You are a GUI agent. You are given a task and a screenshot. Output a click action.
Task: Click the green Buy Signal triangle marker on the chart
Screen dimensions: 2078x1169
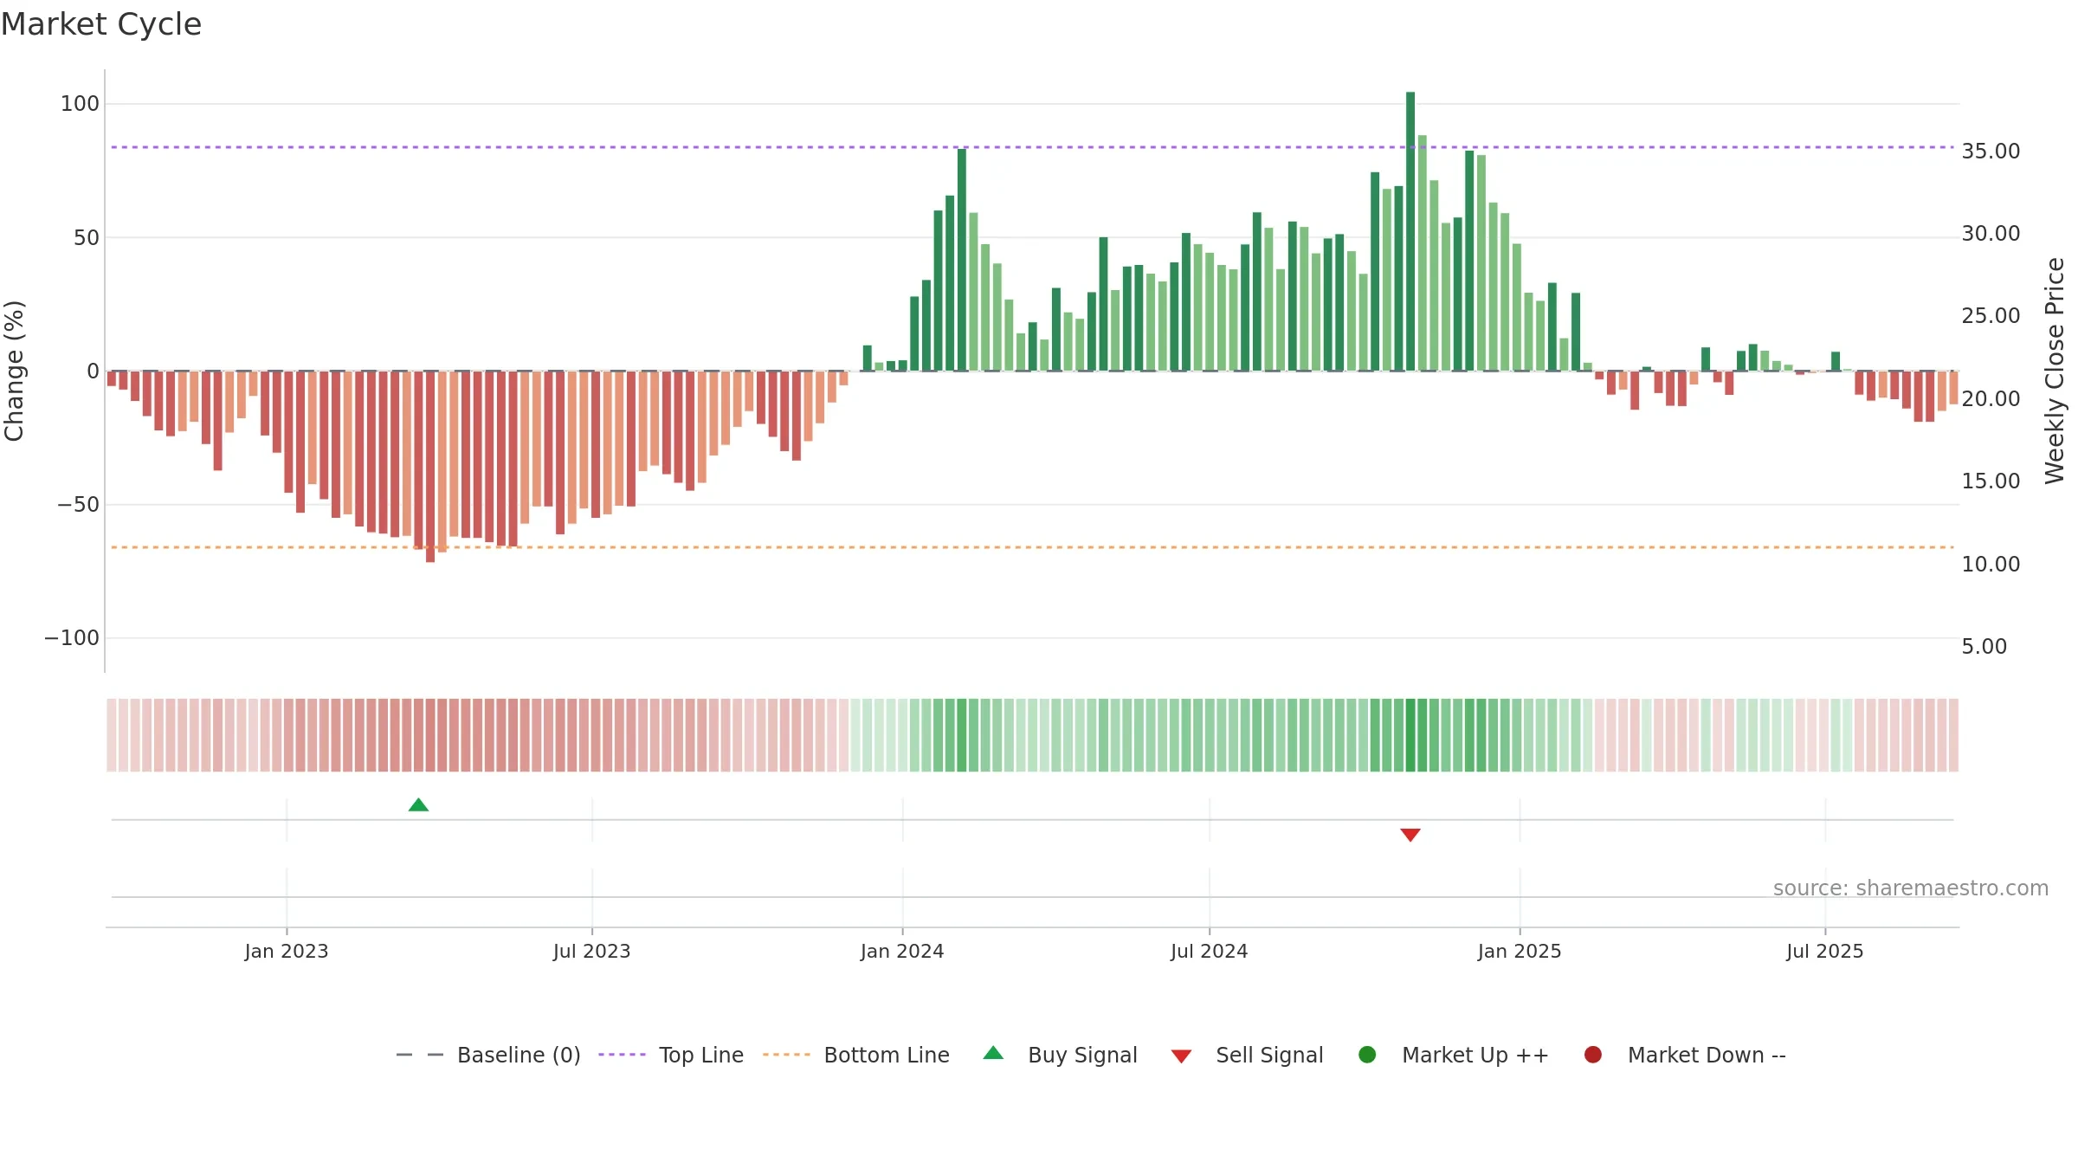pyautogui.click(x=418, y=805)
